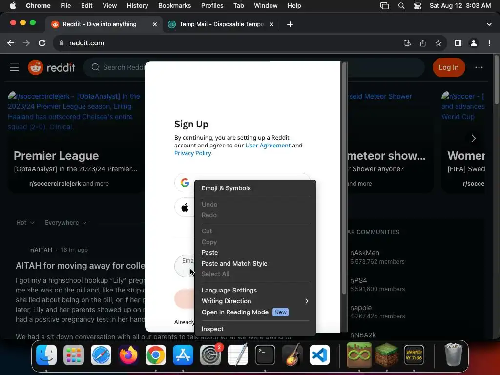
Task: Launch Firefox from the dock
Action: click(128, 355)
